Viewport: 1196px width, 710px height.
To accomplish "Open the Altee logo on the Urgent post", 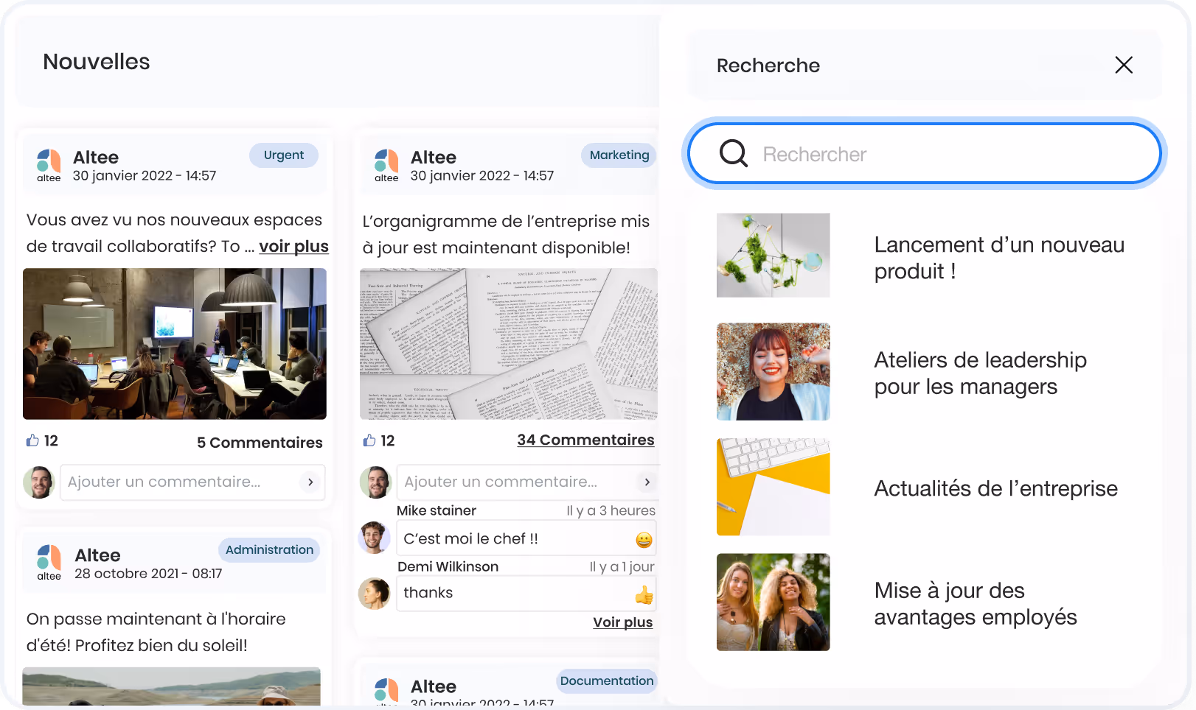I will point(49,166).
